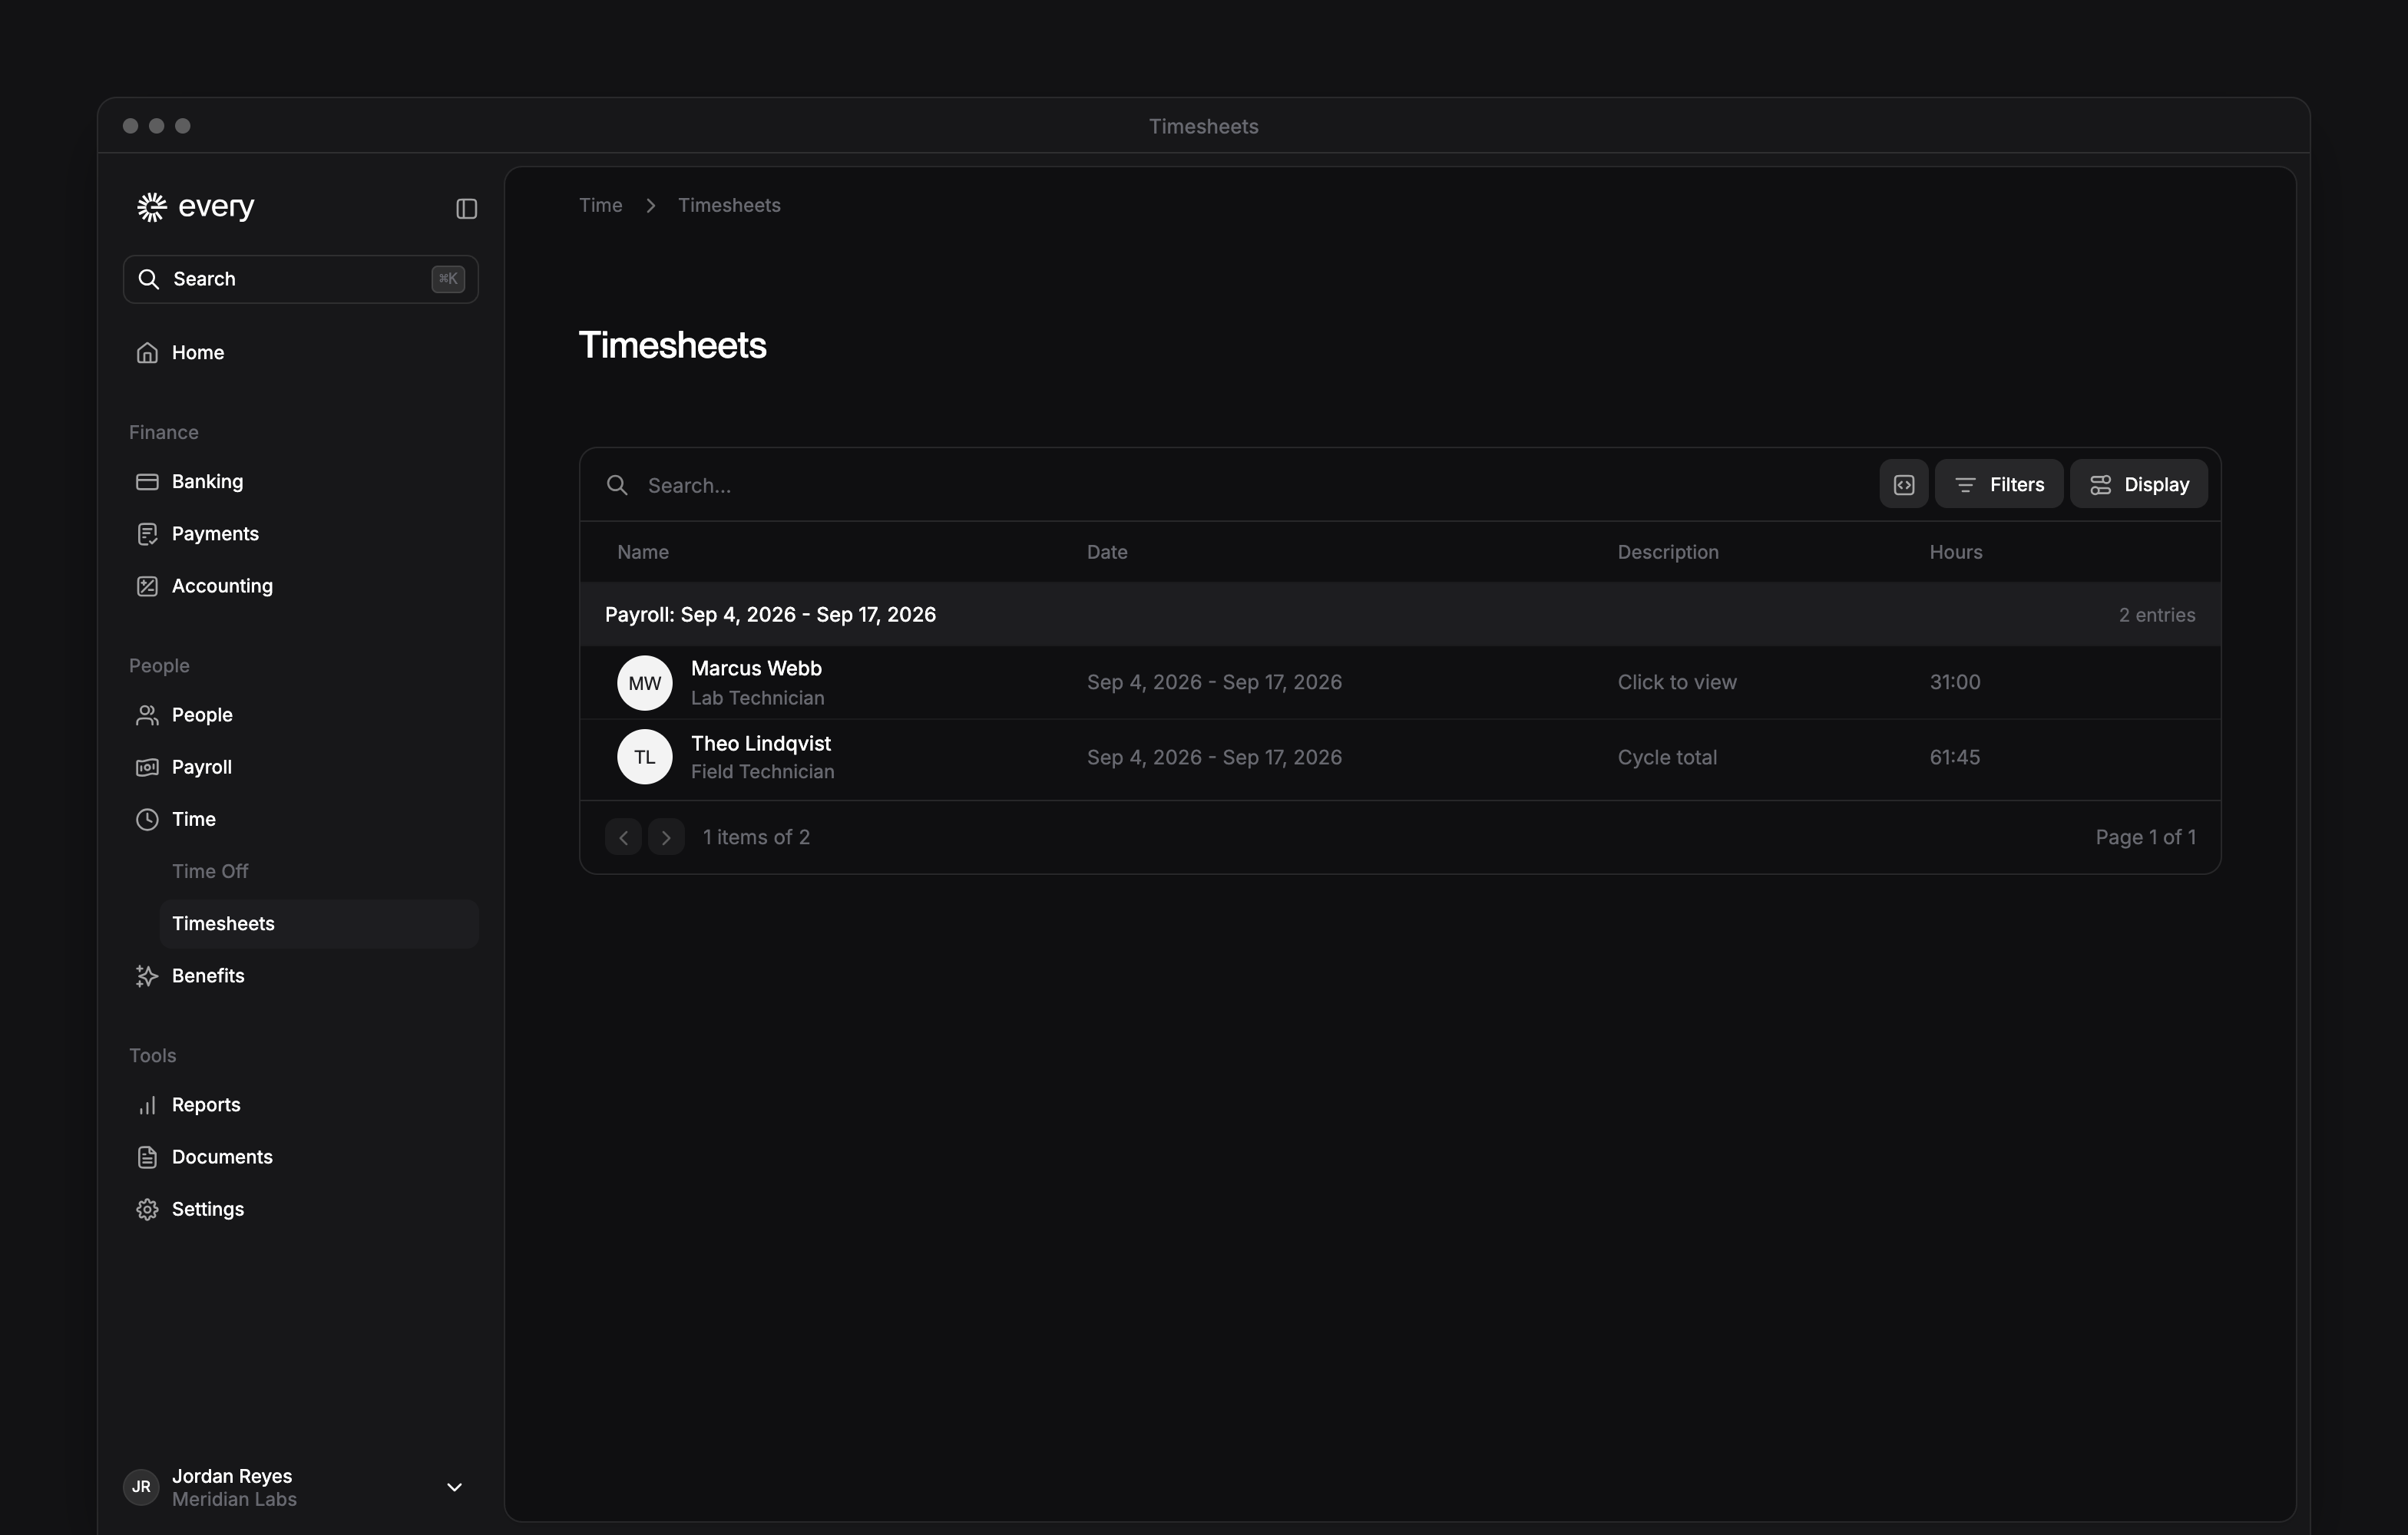Sort by the Date column header
Screen dimensions: 2408x1535
1107,552
